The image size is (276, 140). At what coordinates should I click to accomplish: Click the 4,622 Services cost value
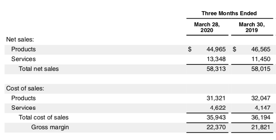tap(218, 108)
